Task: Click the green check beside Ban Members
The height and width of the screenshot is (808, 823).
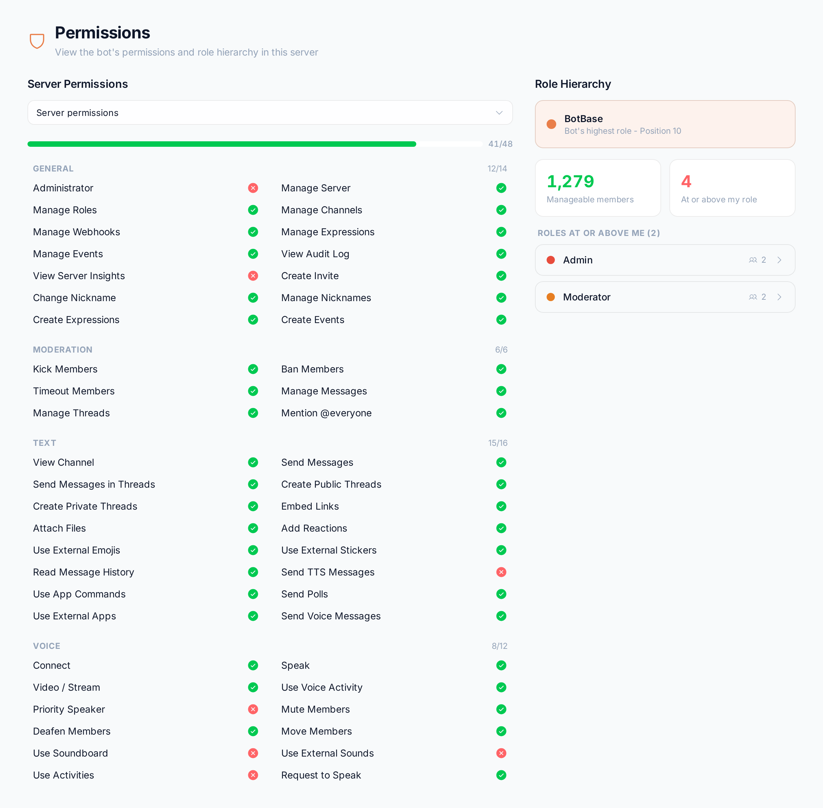Action: pos(501,369)
